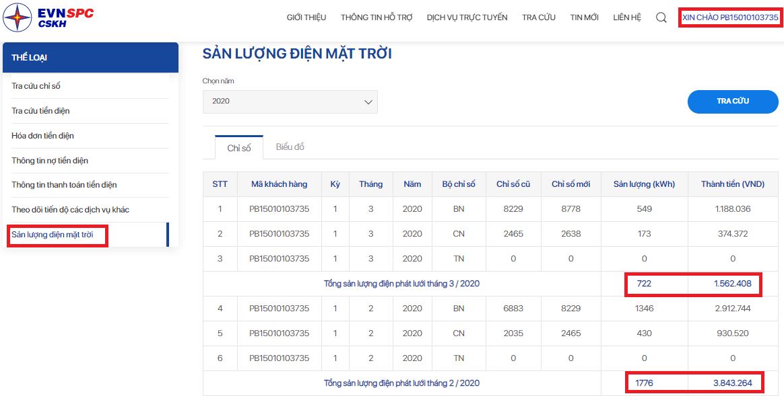Open Thông tin thanh toán tiền điện
Screen dimensions: 784x396
point(64,185)
